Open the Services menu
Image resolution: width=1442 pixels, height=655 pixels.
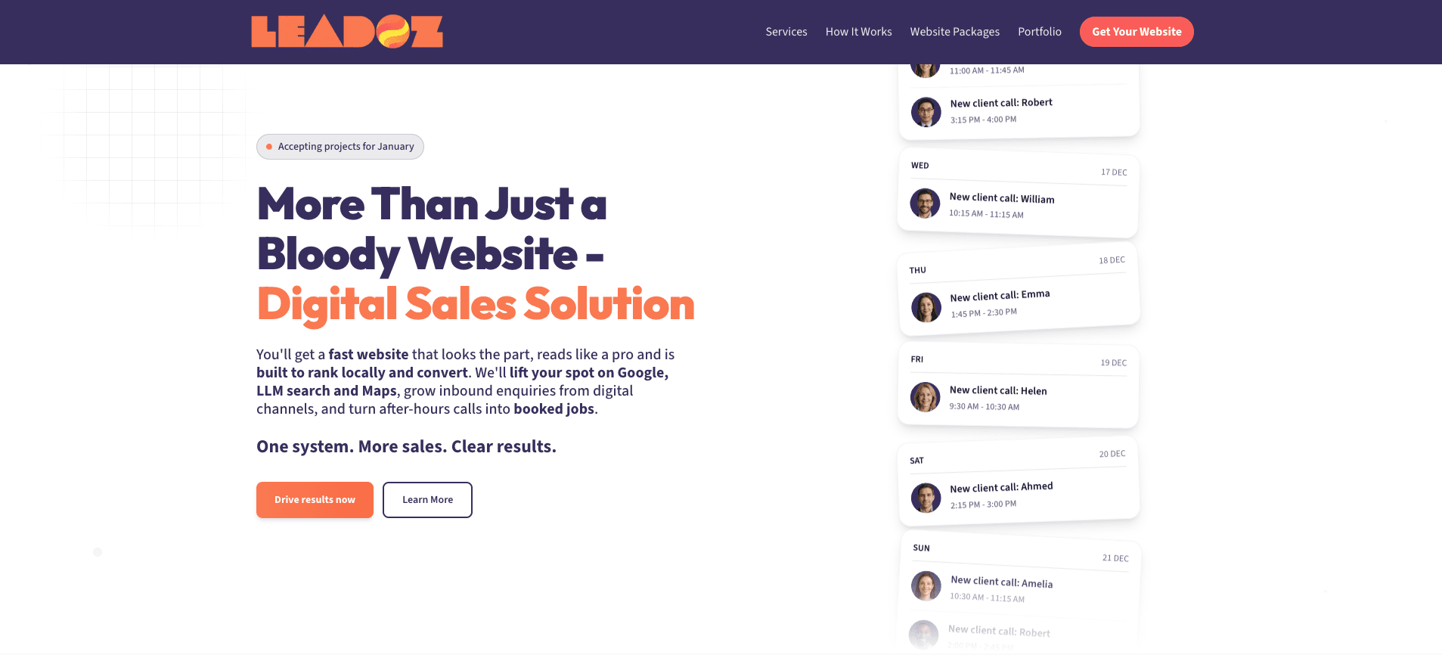click(786, 32)
